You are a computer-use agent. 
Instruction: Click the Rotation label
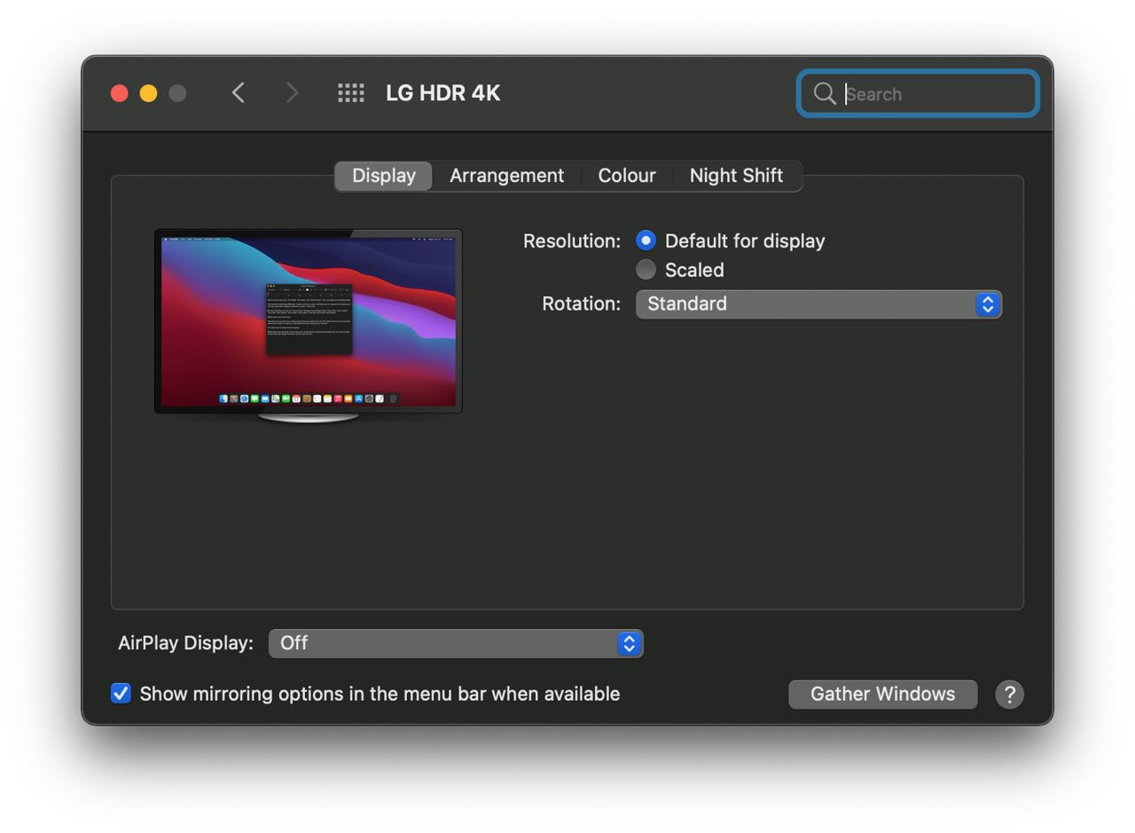pyautogui.click(x=582, y=303)
